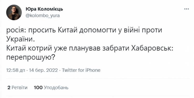Open the three-dot more options menu

[x=186, y=9]
